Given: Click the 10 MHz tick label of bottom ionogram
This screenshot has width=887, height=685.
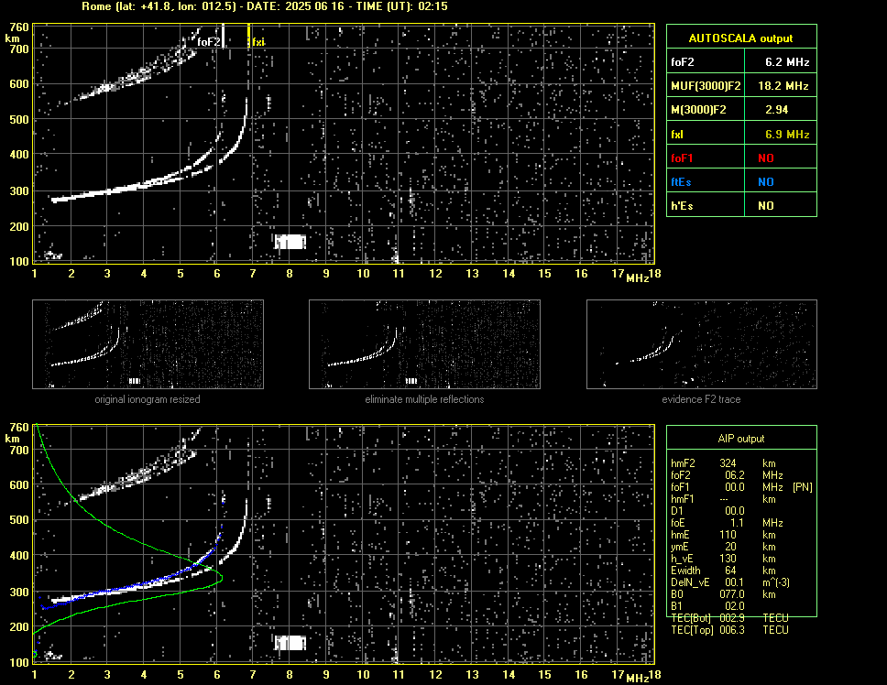Looking at the screenshot, I should point(363,674).
